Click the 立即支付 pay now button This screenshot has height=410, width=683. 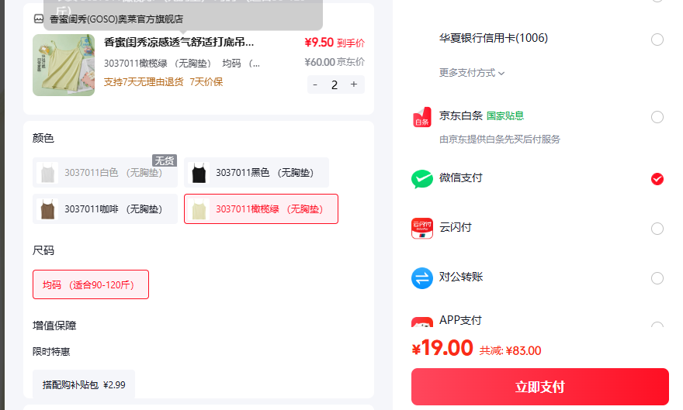pyautogui.click(x=539, y=387)
